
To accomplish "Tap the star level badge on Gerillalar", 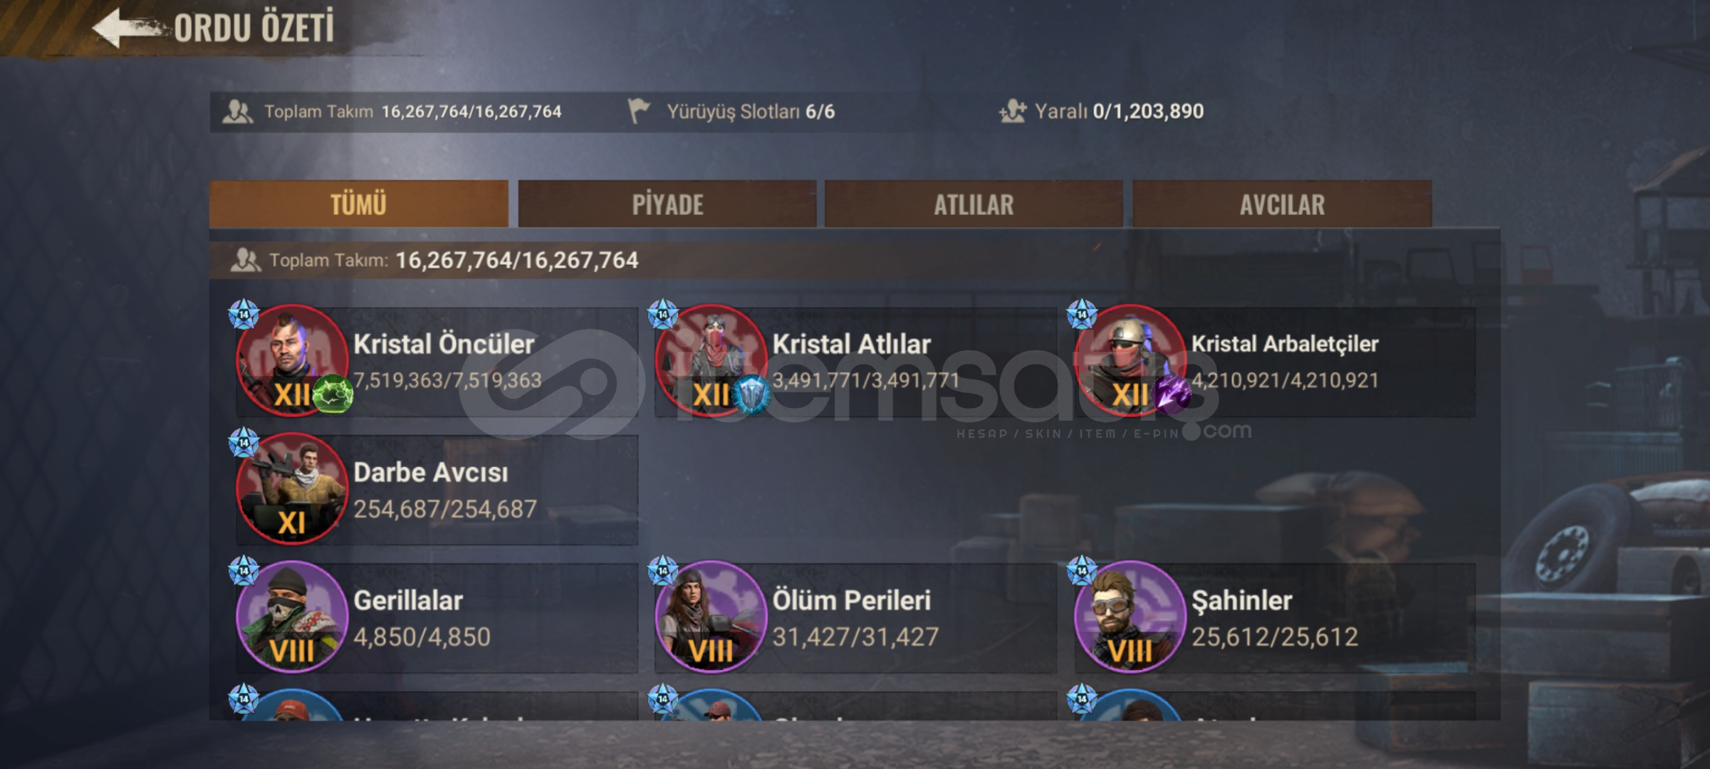I will click(x=244, y=571).
